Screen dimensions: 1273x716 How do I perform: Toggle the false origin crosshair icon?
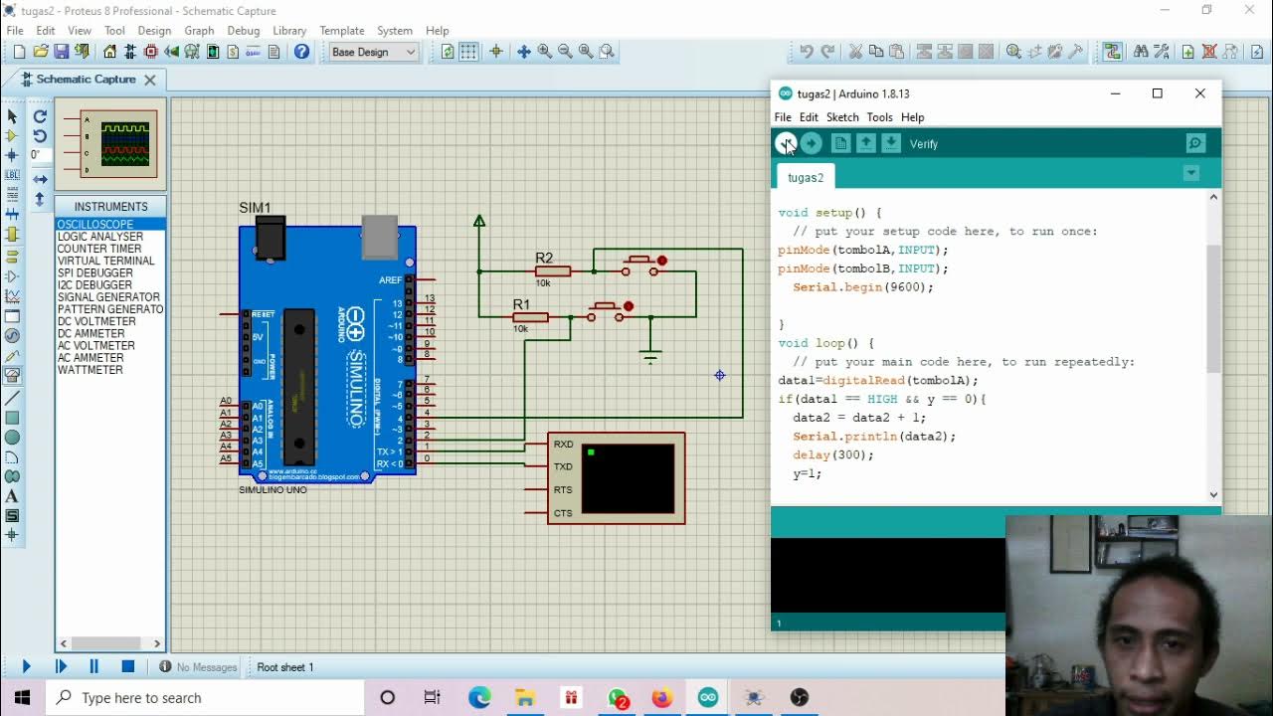495,52
